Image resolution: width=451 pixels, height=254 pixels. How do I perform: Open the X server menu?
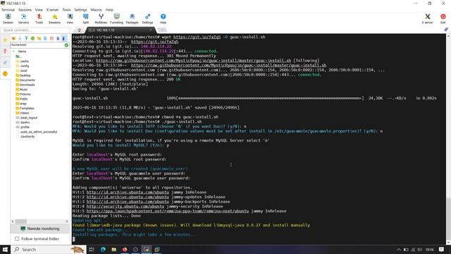(52, 10)
